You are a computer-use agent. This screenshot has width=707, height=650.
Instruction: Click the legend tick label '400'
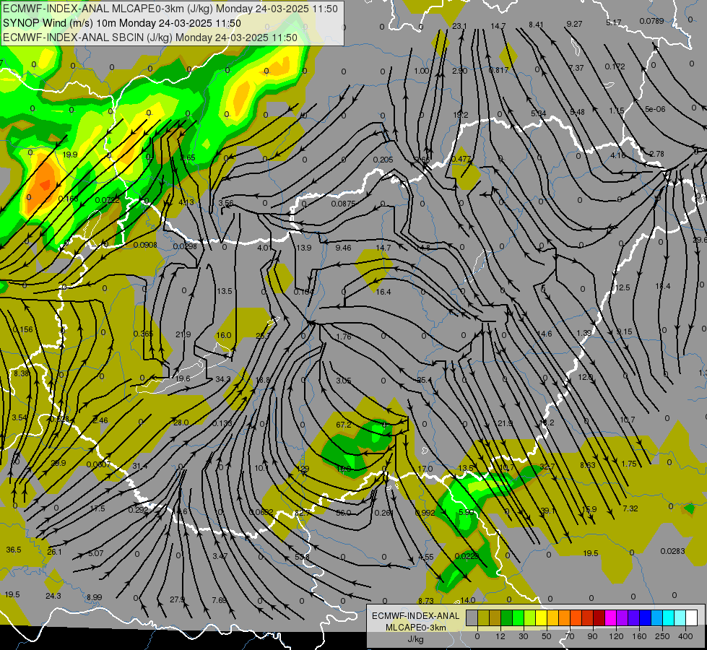685,636
